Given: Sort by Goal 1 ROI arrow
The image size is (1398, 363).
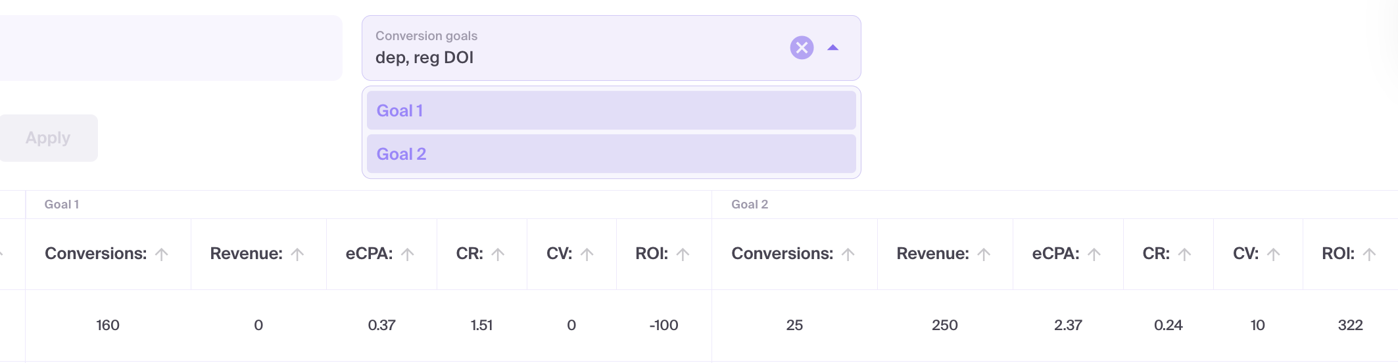Looking at the screenshot, I should pyautogui.click(x=683, y=254).
